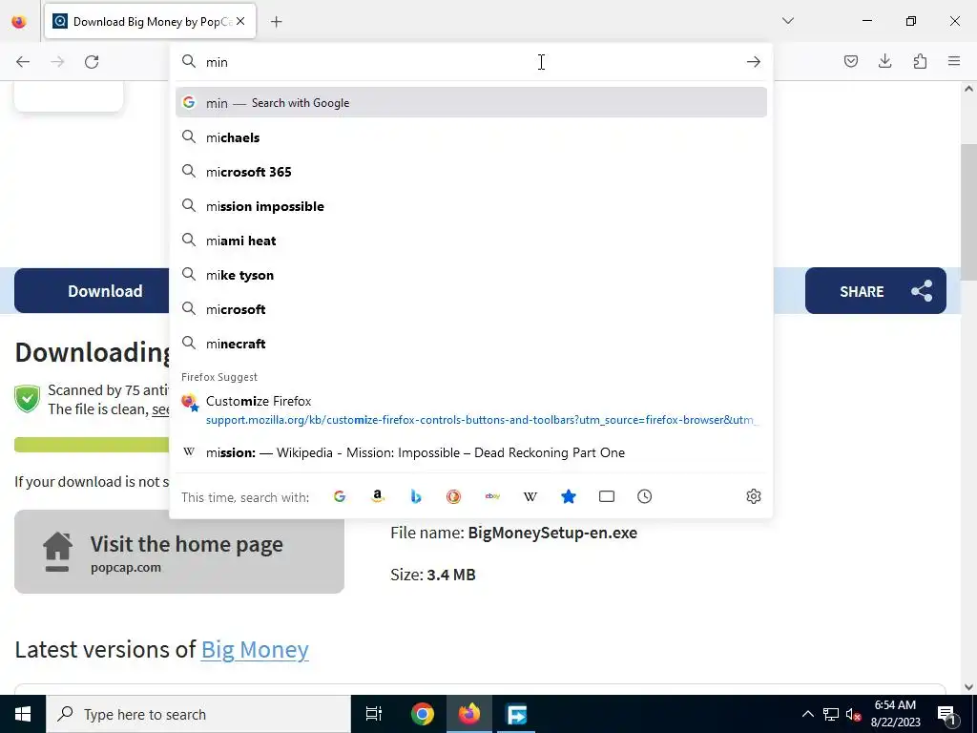This screenshot has height=733, width=977.
Task: Select 'min — Search with Google' suggestion
Action: tap(471, 103)
